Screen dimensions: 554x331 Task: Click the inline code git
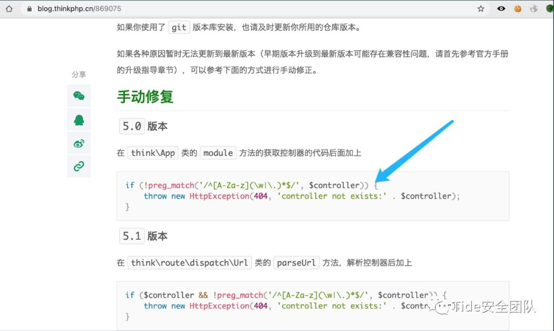[x=179, y=27]
